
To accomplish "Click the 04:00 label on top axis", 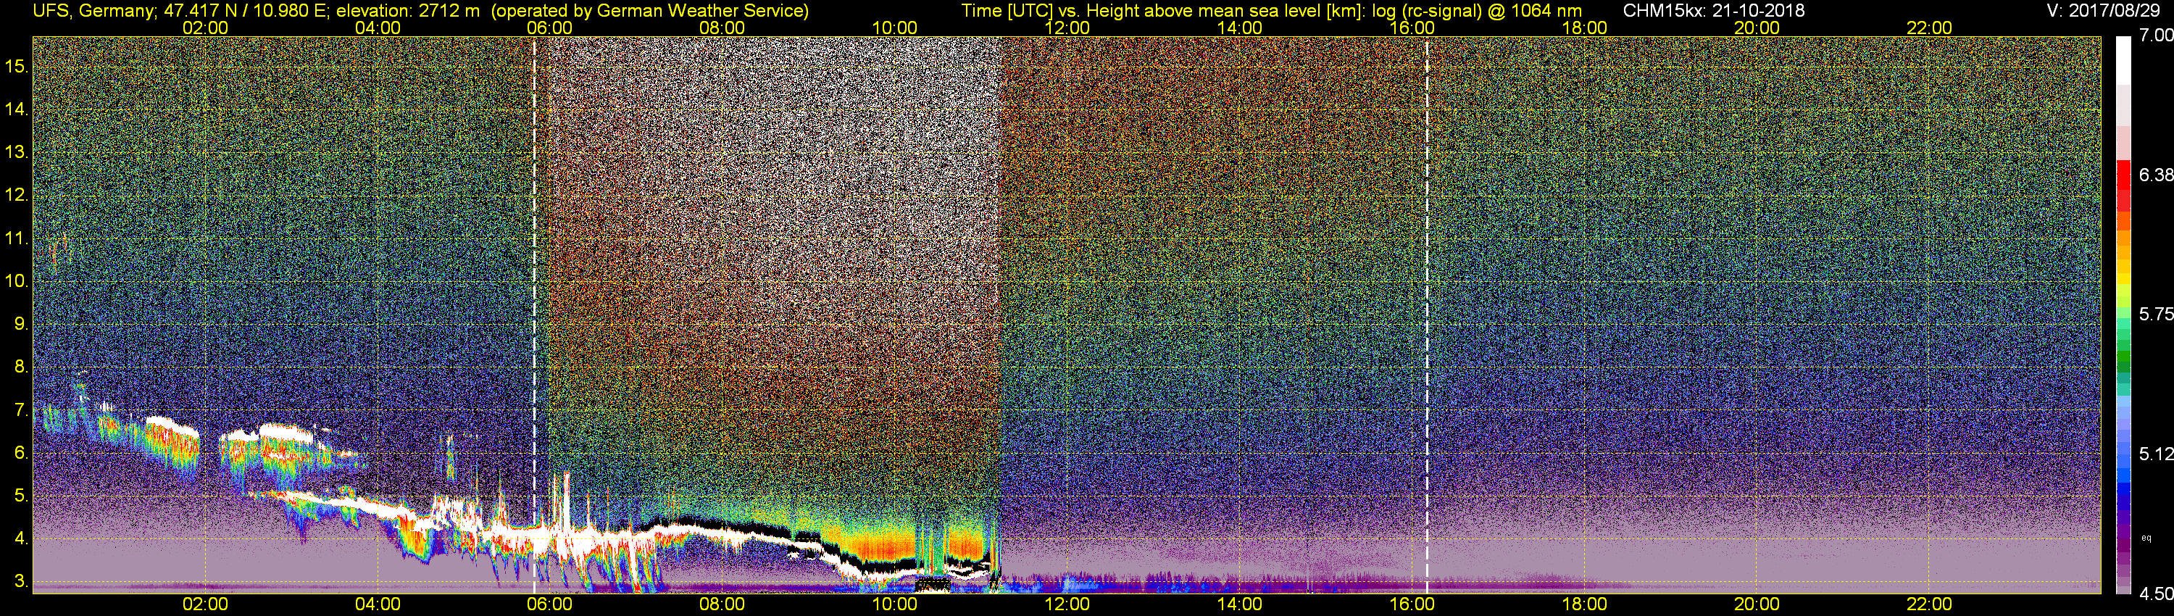I will [x=378, y=28].
